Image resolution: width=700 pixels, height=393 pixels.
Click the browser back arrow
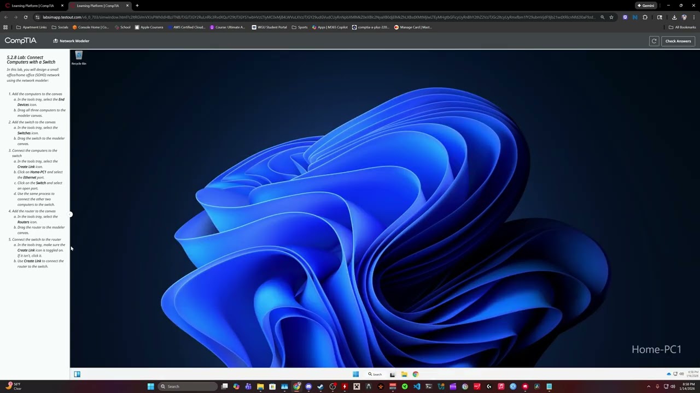[6, 17]
